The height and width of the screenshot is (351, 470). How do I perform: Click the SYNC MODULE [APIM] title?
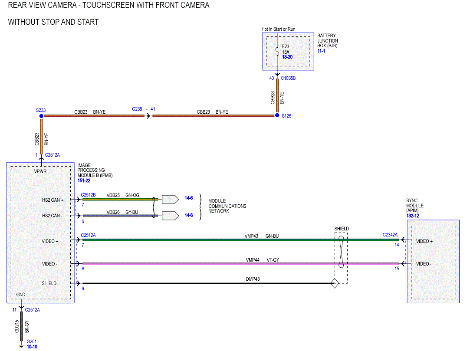(x=415, y=206)
